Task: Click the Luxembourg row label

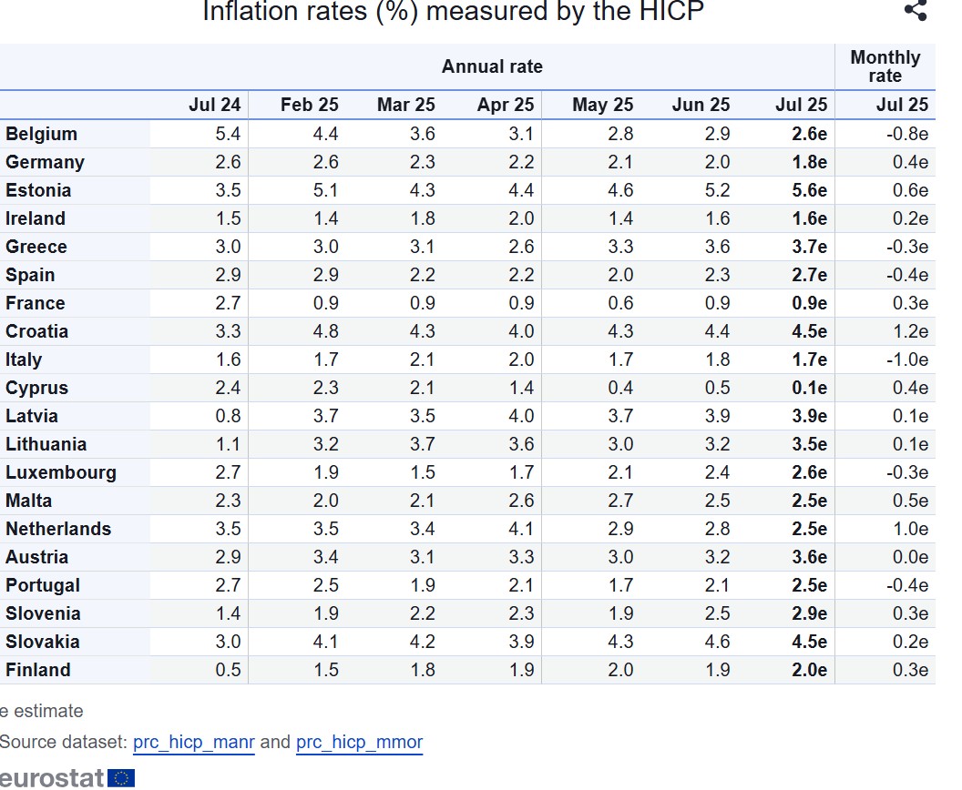Action: (61, 472)
